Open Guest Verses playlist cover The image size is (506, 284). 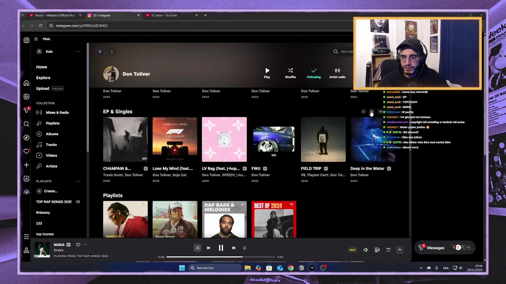(x=175, y=219)
